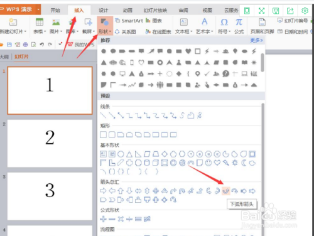The height and width of the screenshot is (236, 314).
Task: Select the diamond shape under 基本形状
Action: [165, 154]
